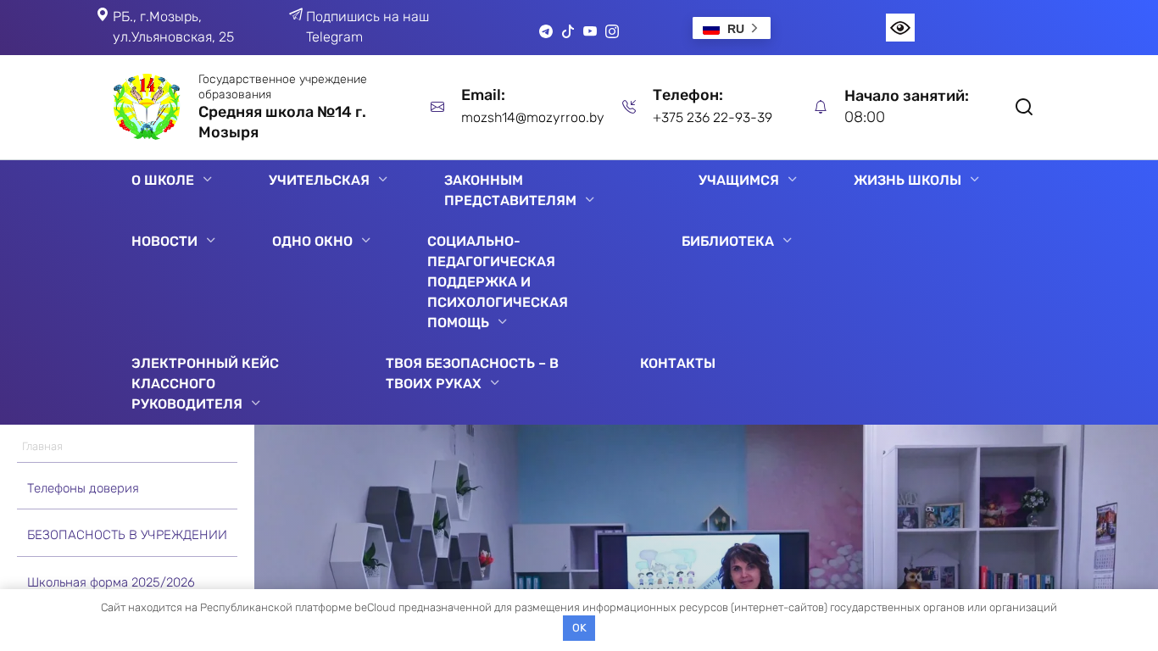The image size is (1158, 651).
Task: Expand the О ШКОЛЕ menu chevron
Action: [x=208, y=179]
